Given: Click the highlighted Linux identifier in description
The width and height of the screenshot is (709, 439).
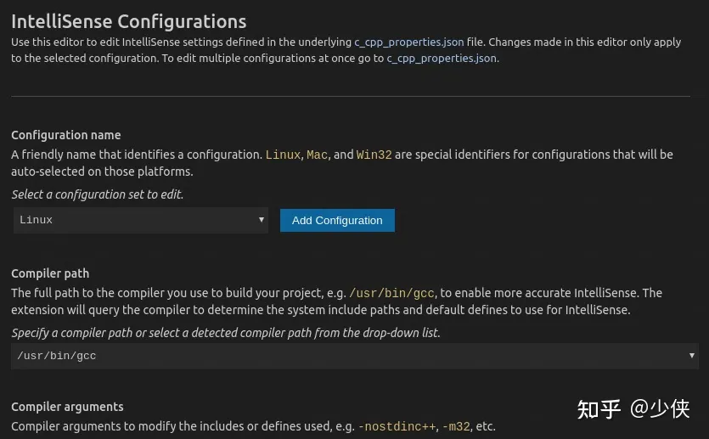Looking at the screenshot, I should point(283,155).
